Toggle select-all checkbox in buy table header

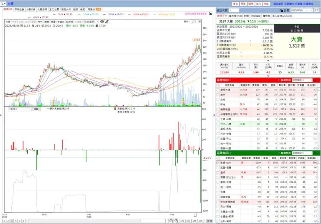click(218, 85)
